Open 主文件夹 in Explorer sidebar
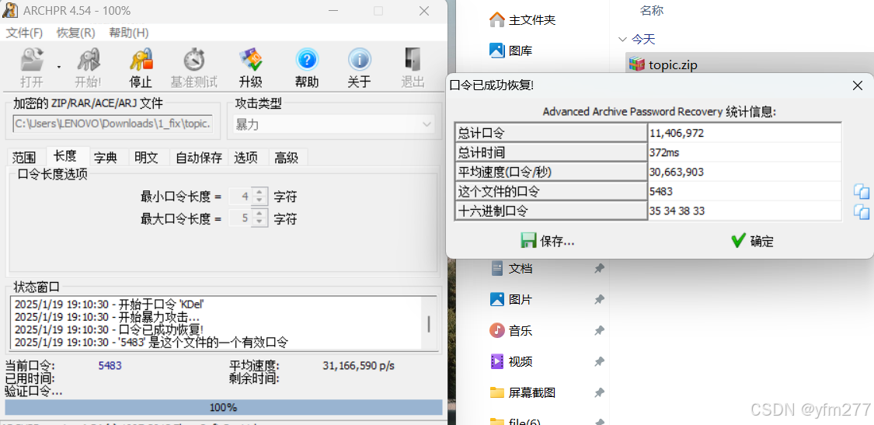874x425 pixels. point(522,20)
